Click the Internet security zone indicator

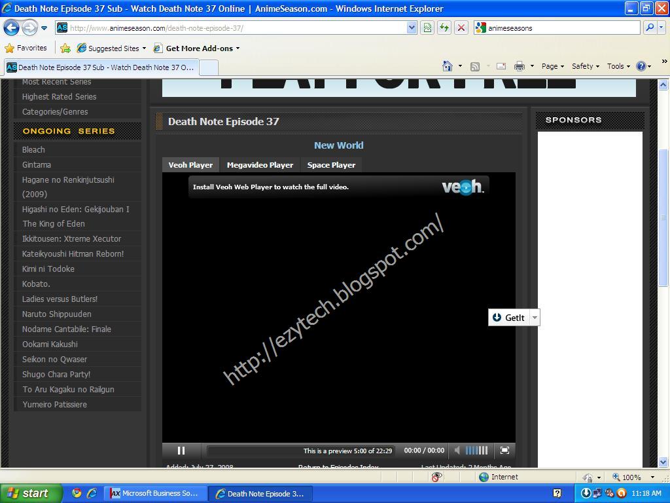[498, 477]
